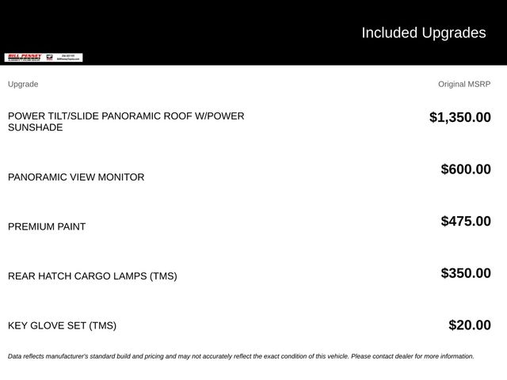Image resolution: width=507 pixels, height=380 pixels.
Task: Click the dealer phone number in banner
Action: tap(68, 55)
